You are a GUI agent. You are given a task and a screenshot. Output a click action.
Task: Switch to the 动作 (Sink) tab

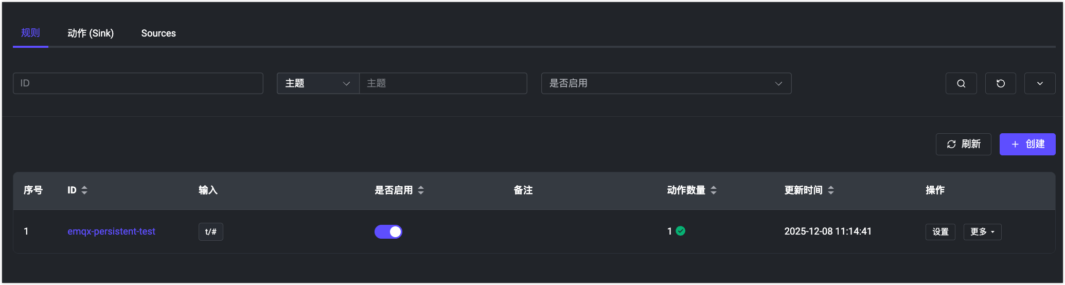tap(91, 33)
